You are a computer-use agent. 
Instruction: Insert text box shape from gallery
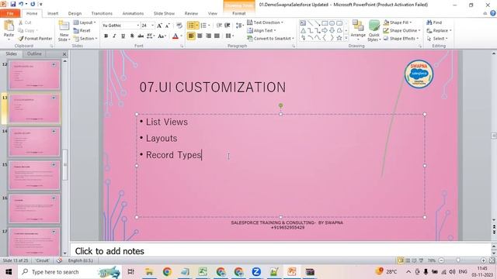(x=303, y=23)
